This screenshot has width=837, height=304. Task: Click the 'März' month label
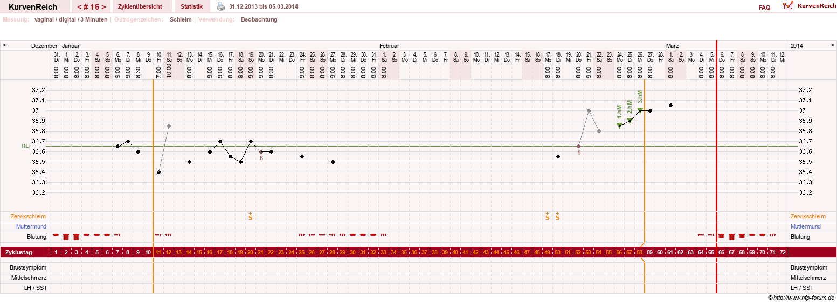point(672,46)
